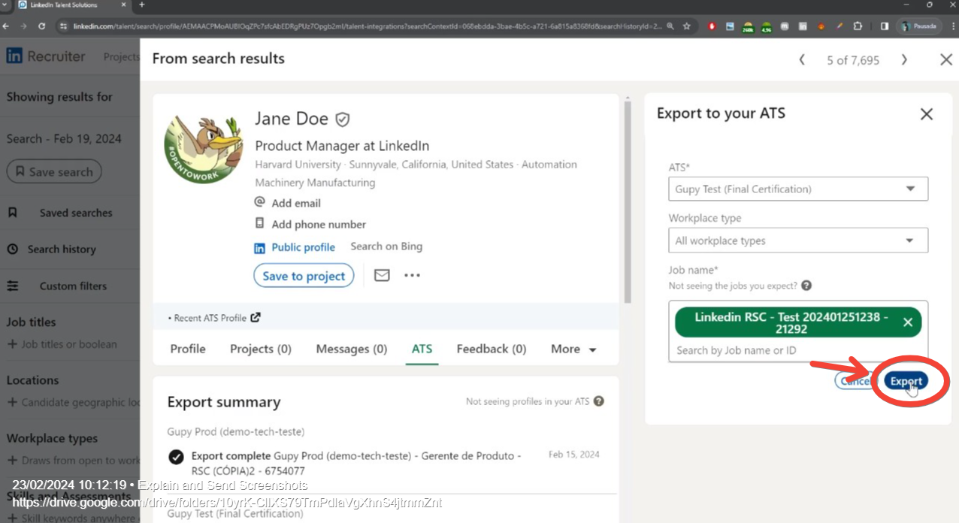Go to previous candidate with left chevron
The image size is (959, 523).
point(802,59)
